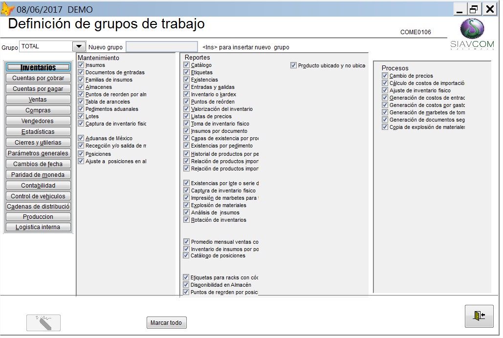Toggle Generación de marbetes checkbox
503x338 pixels.
[385, 112]
